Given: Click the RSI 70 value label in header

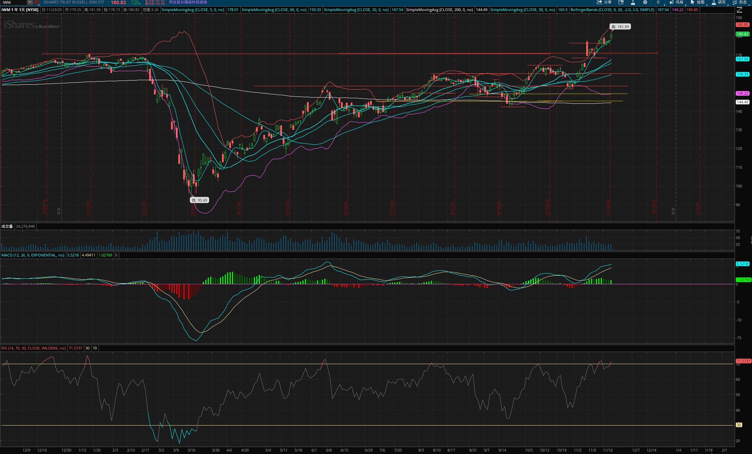Looking at the screenshot, I should tap(95, 348).
